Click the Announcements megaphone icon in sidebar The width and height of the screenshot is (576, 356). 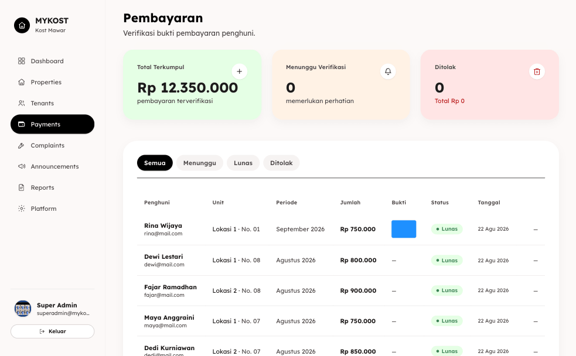[22, 166]
